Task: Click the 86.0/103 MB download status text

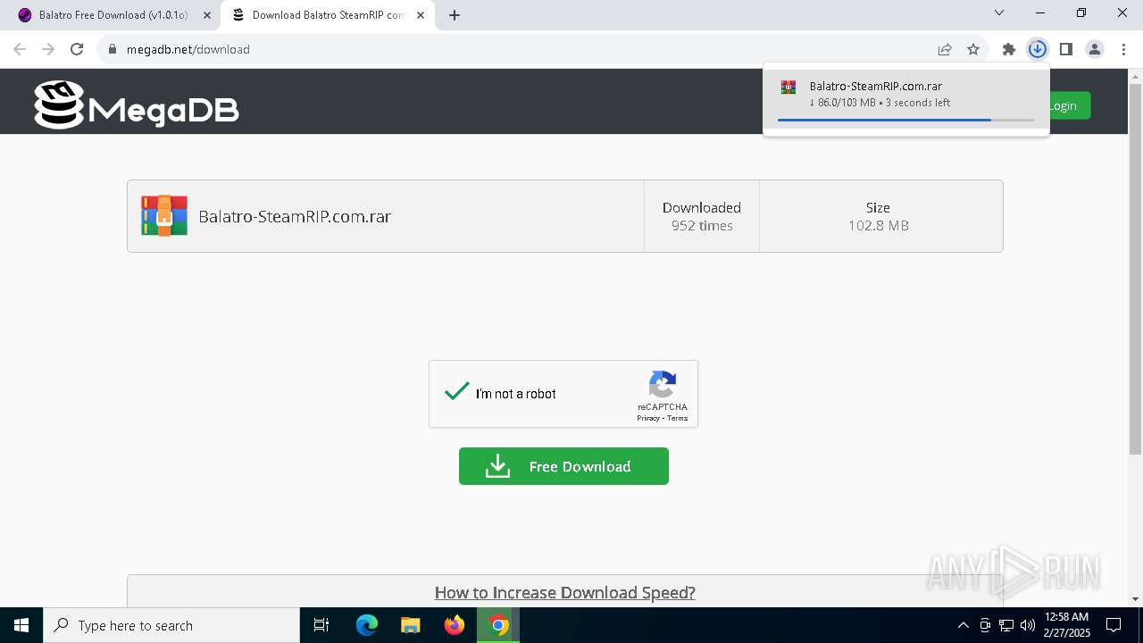Action: 880,103
